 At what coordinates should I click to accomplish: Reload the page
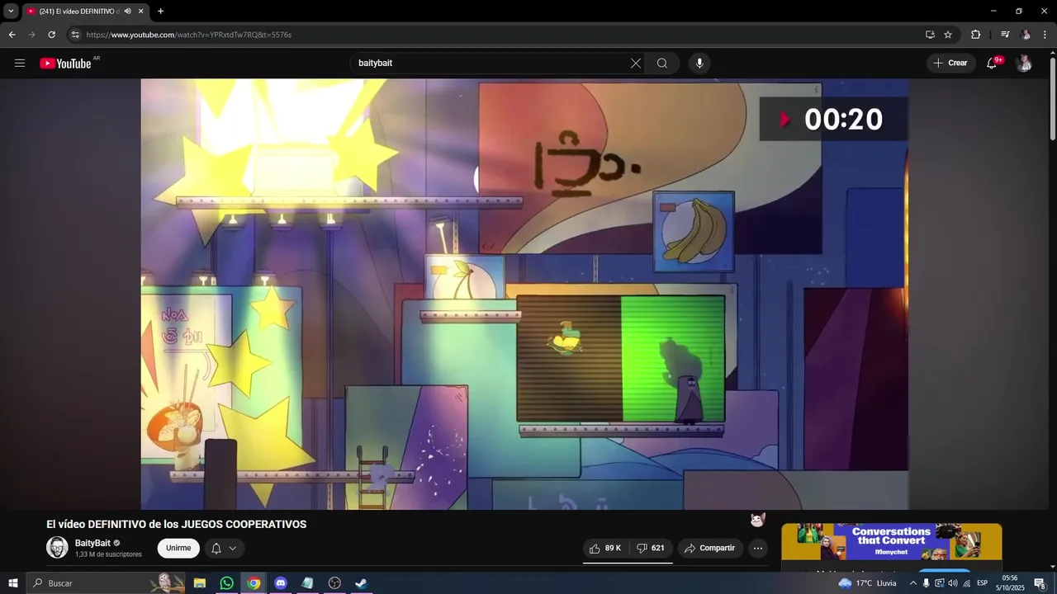pyautogui.click(x=51, y=35)
